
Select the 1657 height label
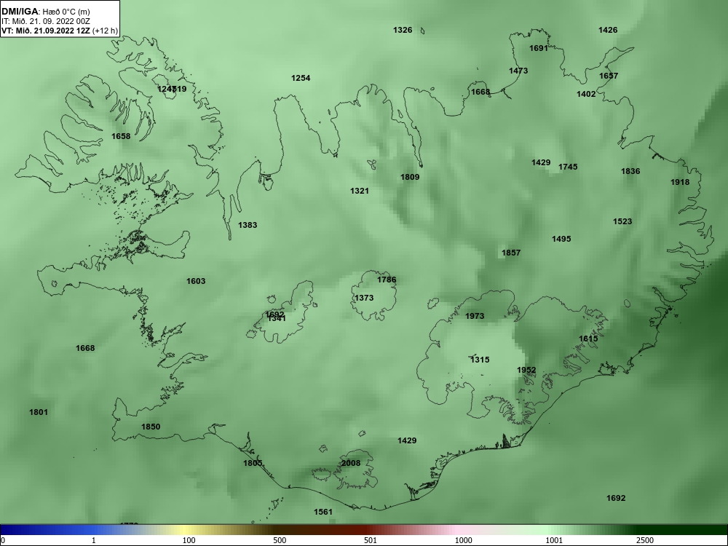(609, 76)
